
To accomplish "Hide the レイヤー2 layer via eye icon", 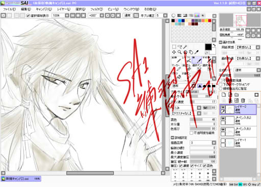I will click(223, 107).
